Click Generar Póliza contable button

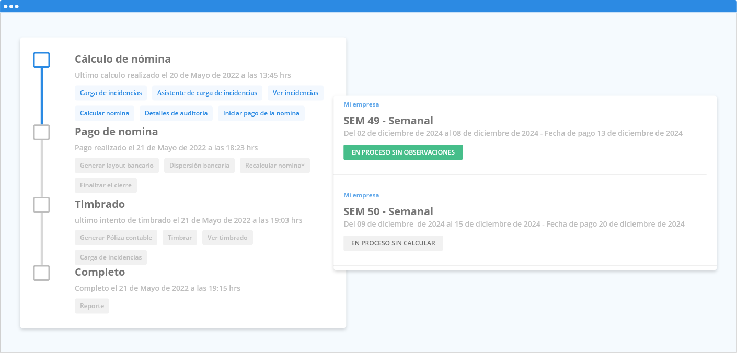(116, 238)
